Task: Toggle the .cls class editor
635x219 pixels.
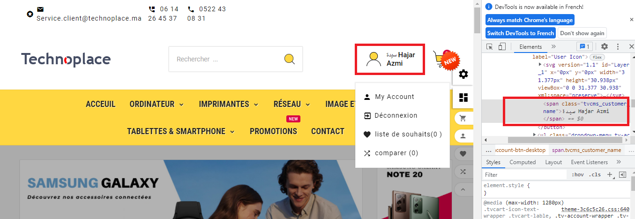Action: (x=595, y=174)
